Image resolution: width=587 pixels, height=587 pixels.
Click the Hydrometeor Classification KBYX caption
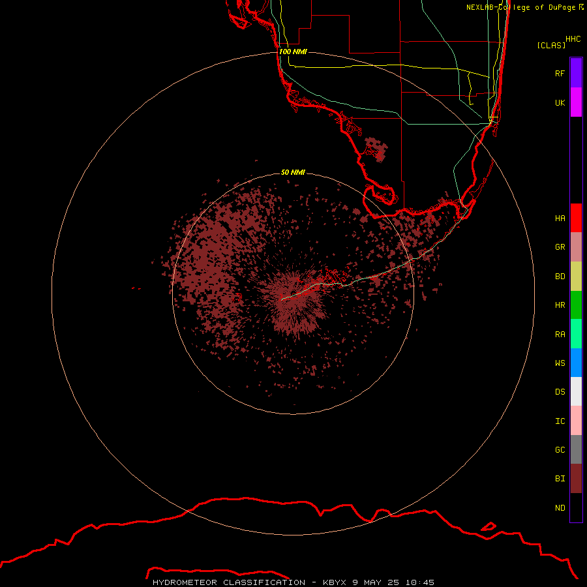click(x=293, y=582)
